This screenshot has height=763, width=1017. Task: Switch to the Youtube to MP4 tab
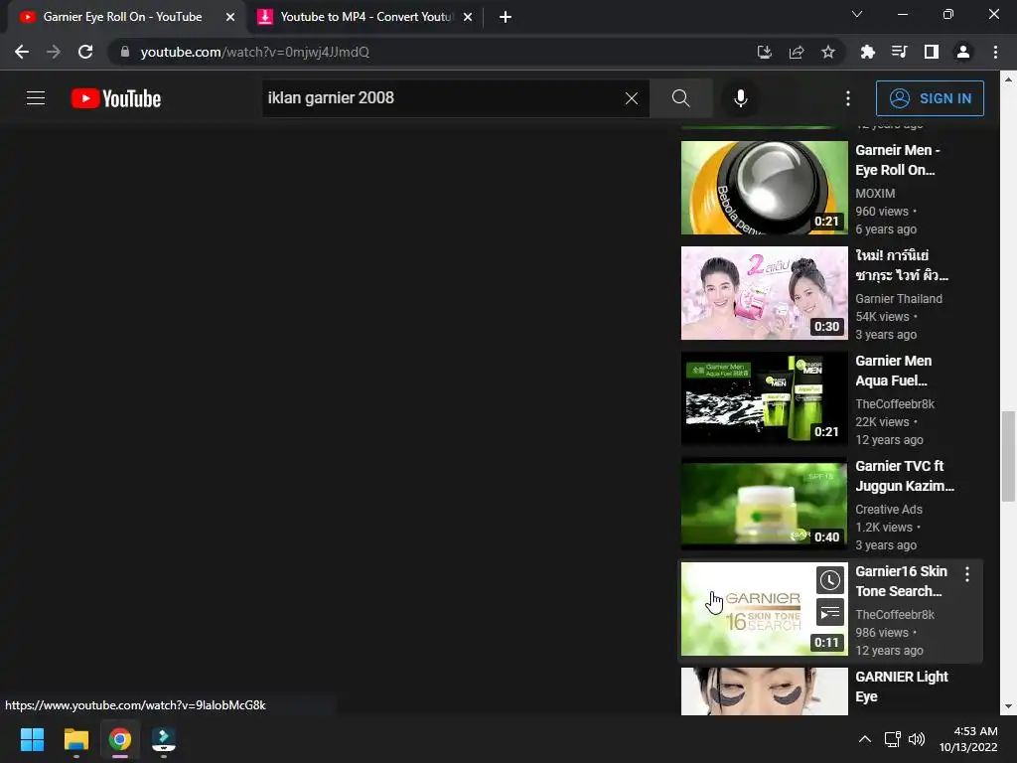point(366,17)
